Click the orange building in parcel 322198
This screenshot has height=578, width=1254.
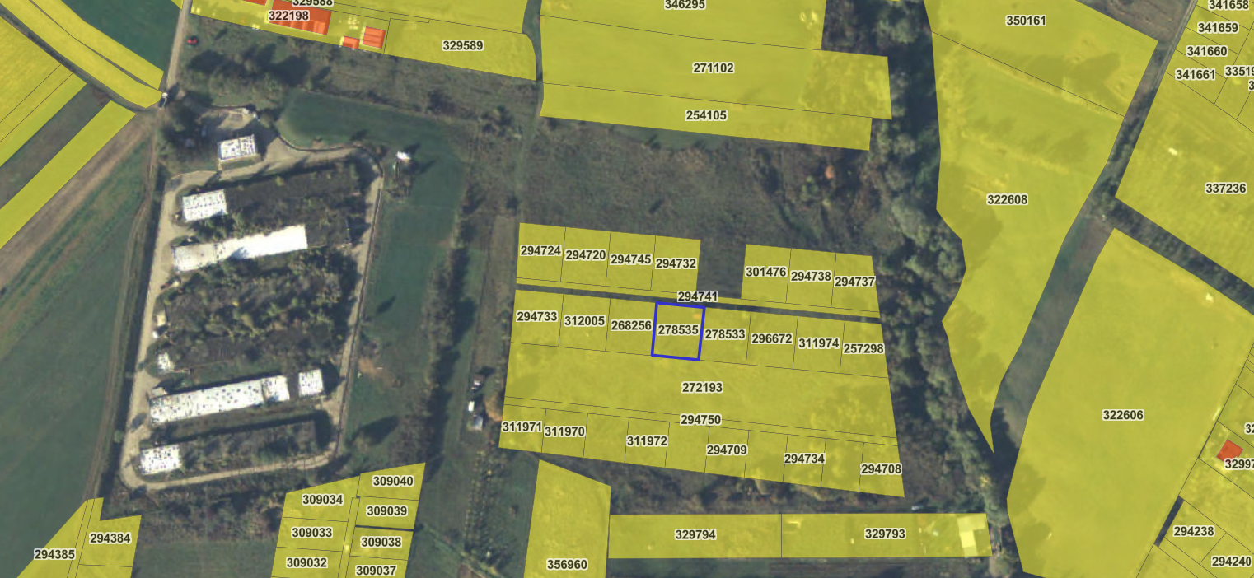point(301,16)
